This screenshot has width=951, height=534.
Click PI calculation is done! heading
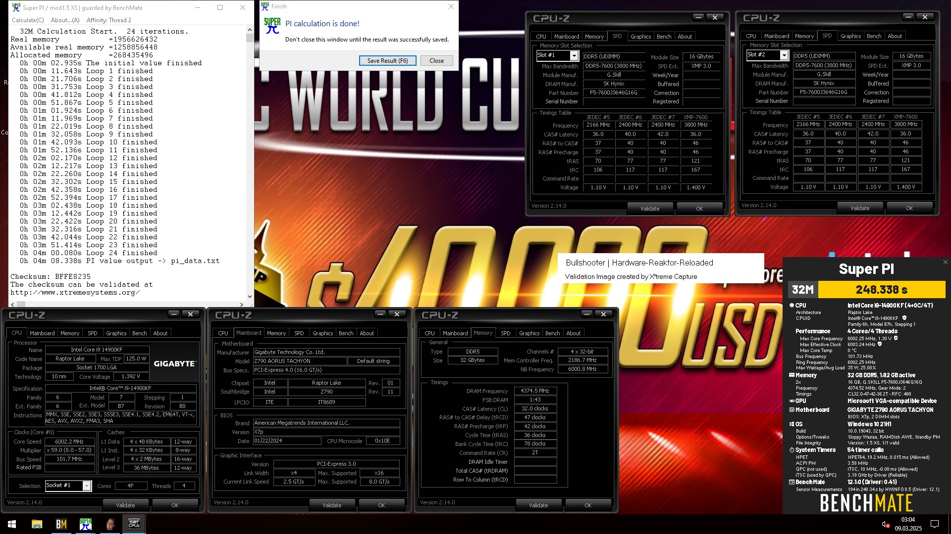click(x=322, y=24)
